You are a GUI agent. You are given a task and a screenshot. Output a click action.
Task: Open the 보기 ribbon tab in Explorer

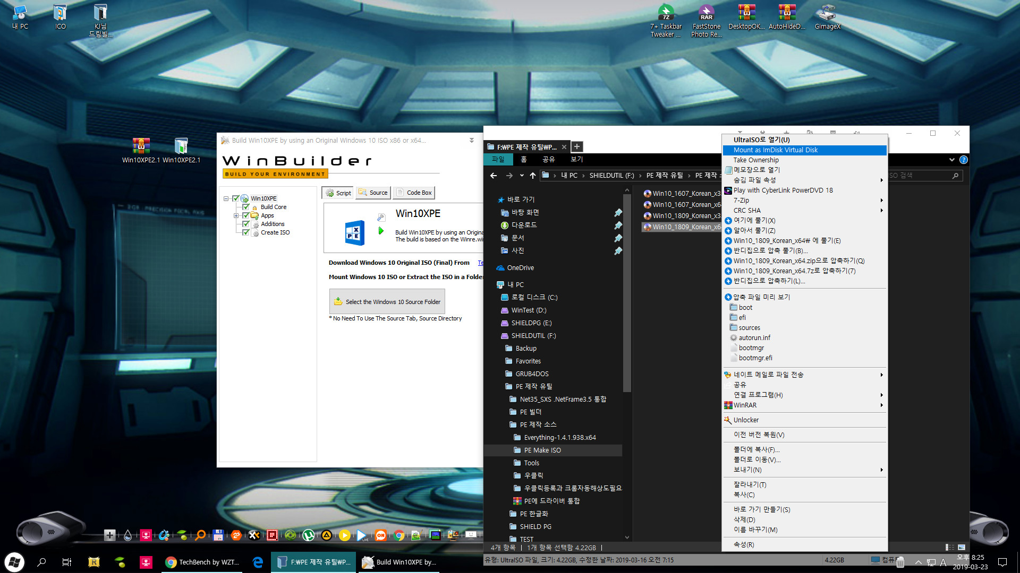click(x=576, y=159)
